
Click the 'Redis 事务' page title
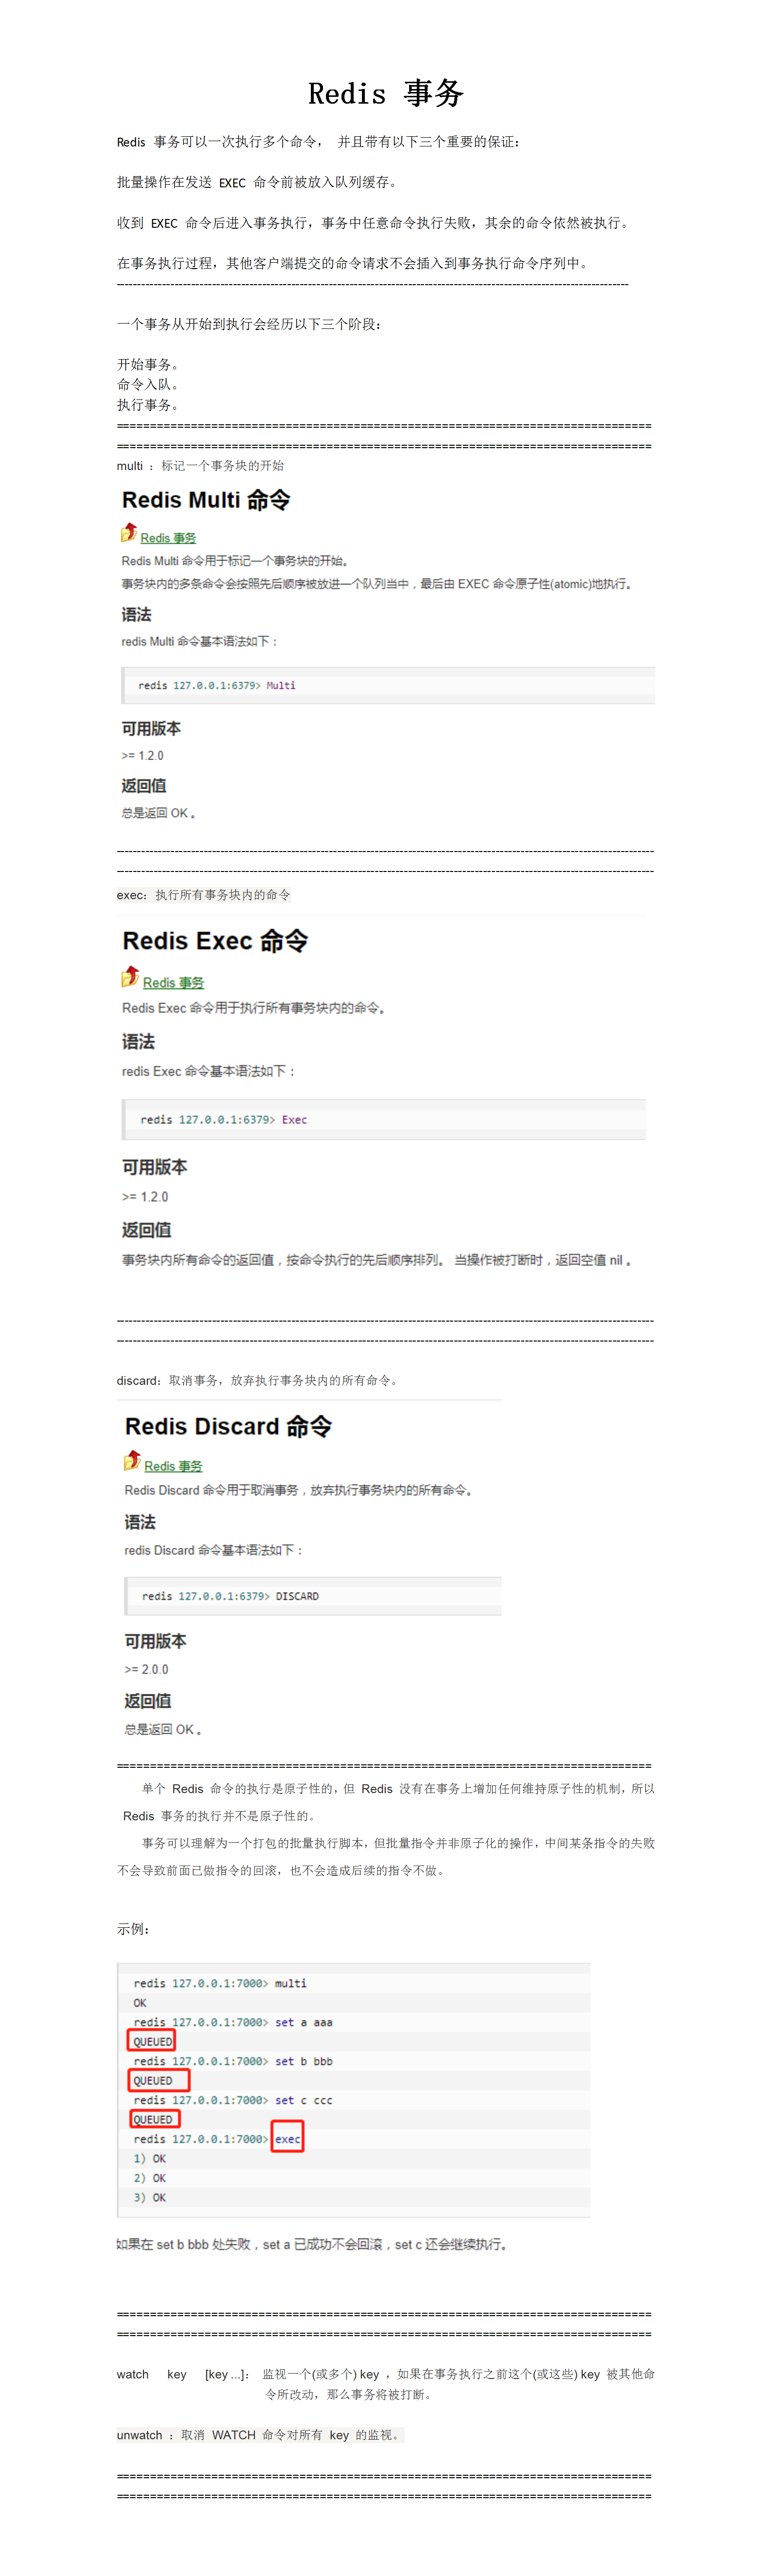tap(386, 94)
